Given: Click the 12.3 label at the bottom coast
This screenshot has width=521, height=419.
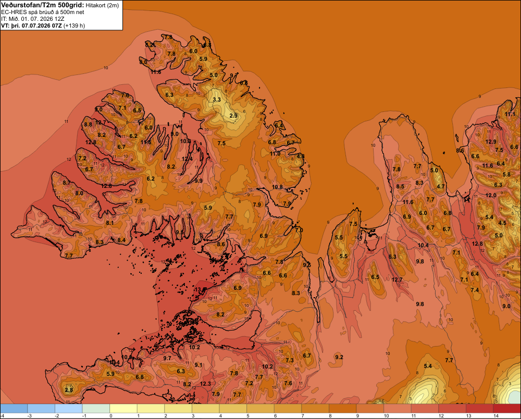Looking at the screenshot, I should pyautogui.click(x=205, y=384).
